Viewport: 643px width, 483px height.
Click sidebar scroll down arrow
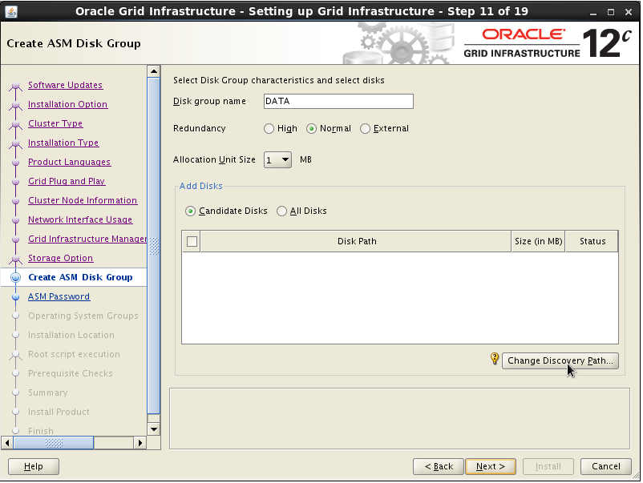(x=154, y=429)
